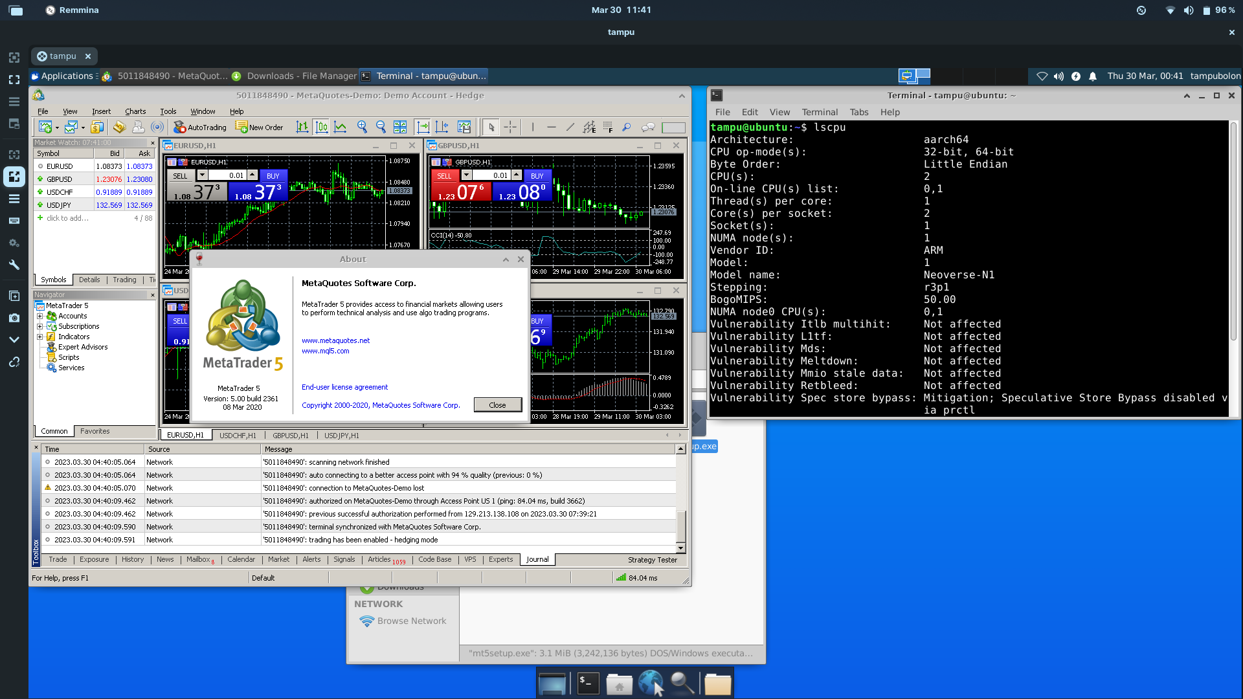Open the New Chart dropdown arrow
The image size is (1243, 699).
(x=57, y=128)
